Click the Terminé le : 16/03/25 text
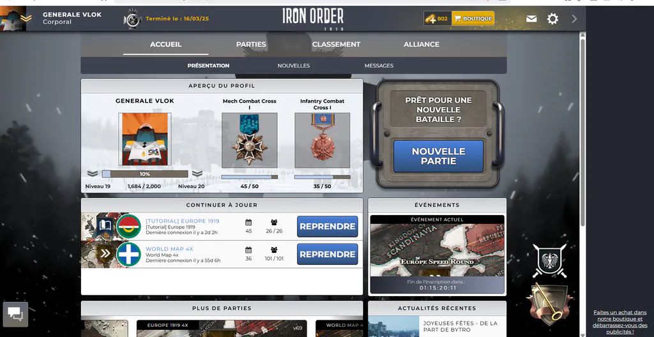 [x=178, y=19]
